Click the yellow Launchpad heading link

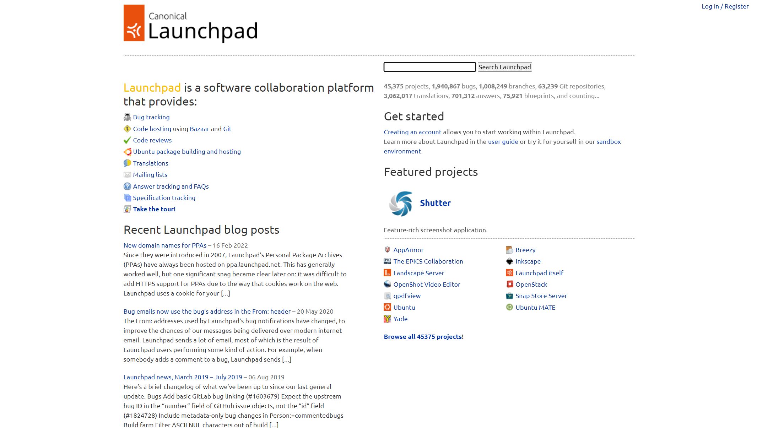click(152, 88)
